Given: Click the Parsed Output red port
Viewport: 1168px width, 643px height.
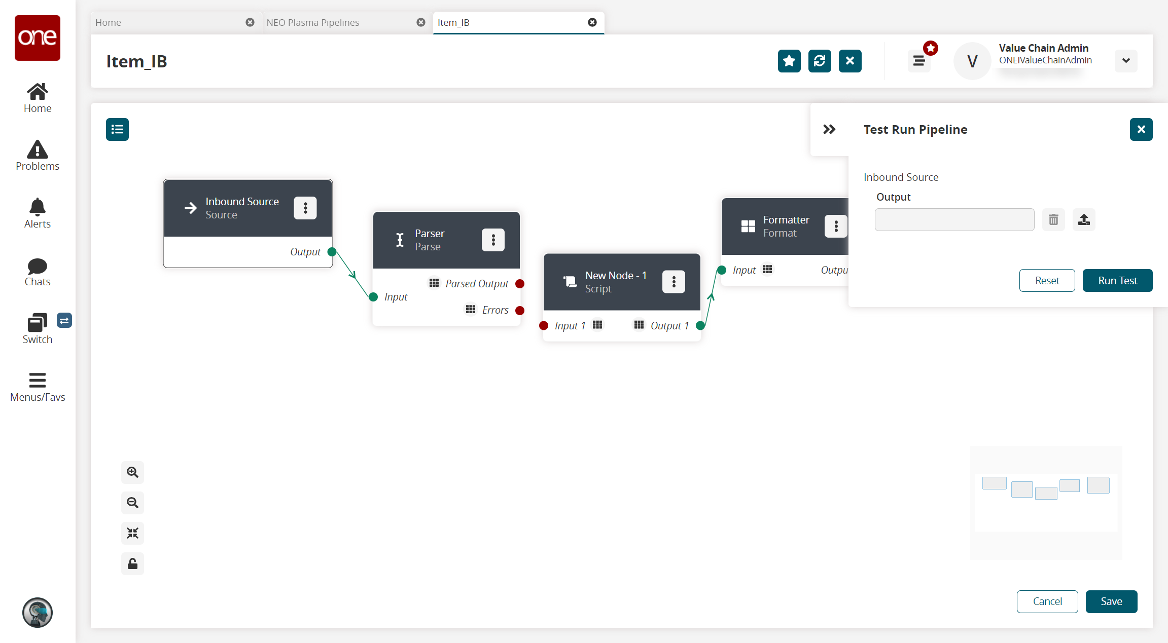Looking at the screenshot, I should pos(520,284).
